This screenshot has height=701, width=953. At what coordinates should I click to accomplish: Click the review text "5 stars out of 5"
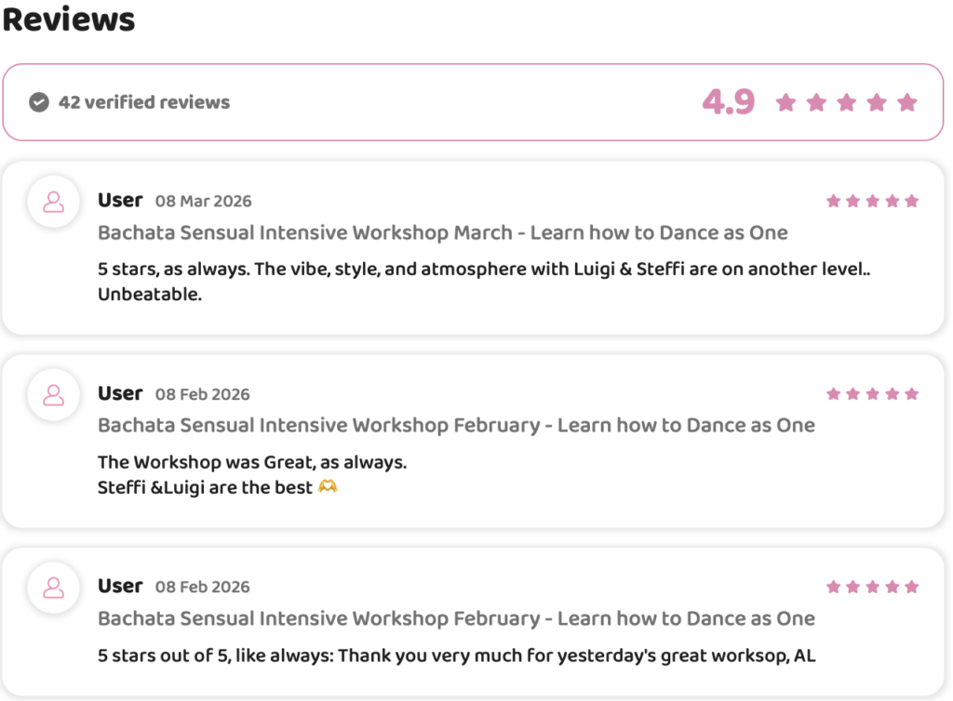coord(456,655)
